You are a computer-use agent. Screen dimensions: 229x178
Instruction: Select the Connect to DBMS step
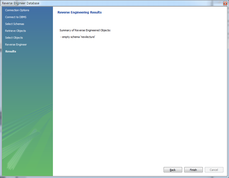[x=16, y=17]
